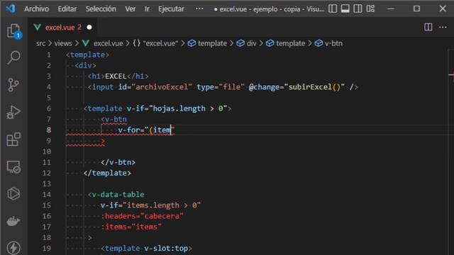Open the Ejecutar menu
The width and height of the screenshot is (454, 255).
click(171, 9)
